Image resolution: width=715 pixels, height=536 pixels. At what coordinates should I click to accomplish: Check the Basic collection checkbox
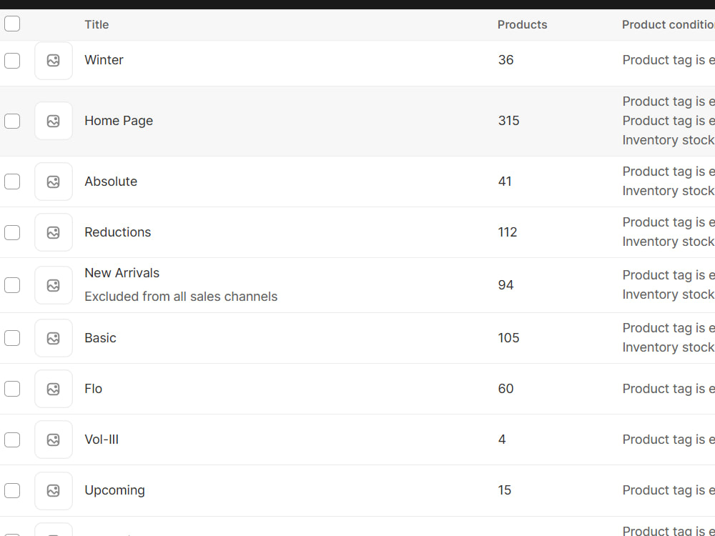[12, 338]
